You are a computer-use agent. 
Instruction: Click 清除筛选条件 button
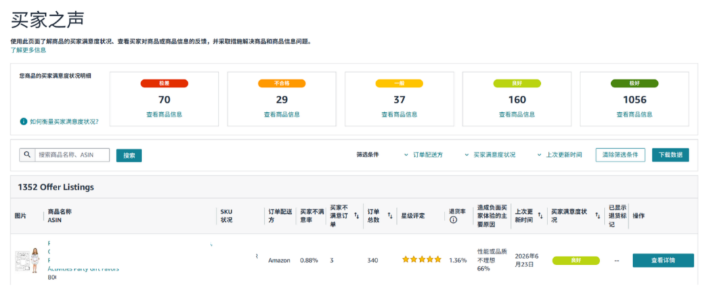[x=620, y=155]
